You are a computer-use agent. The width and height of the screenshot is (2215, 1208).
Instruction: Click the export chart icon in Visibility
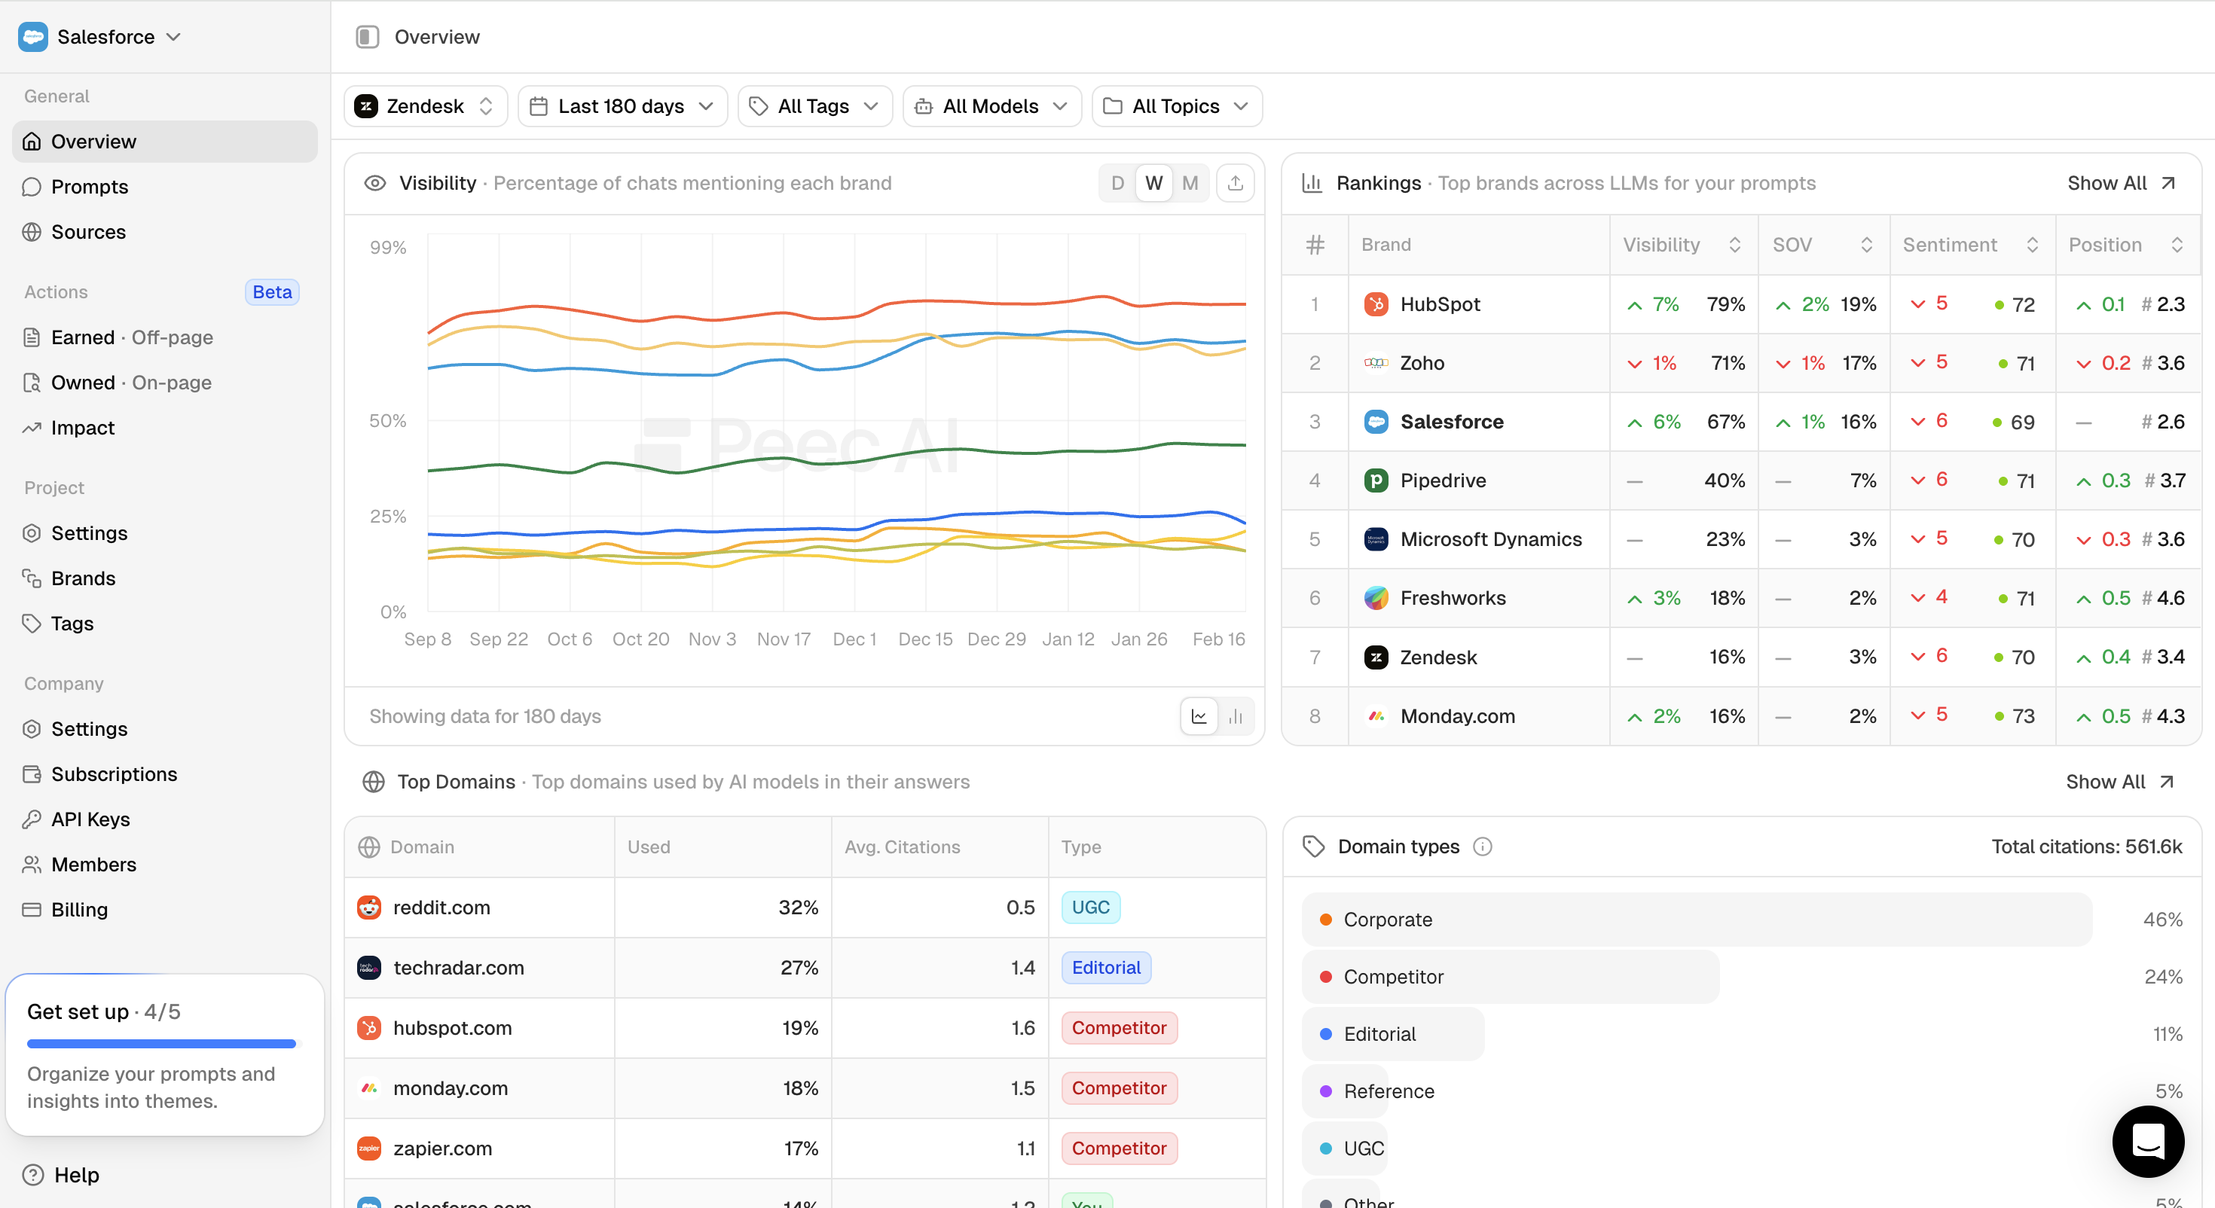(1235, 183)
